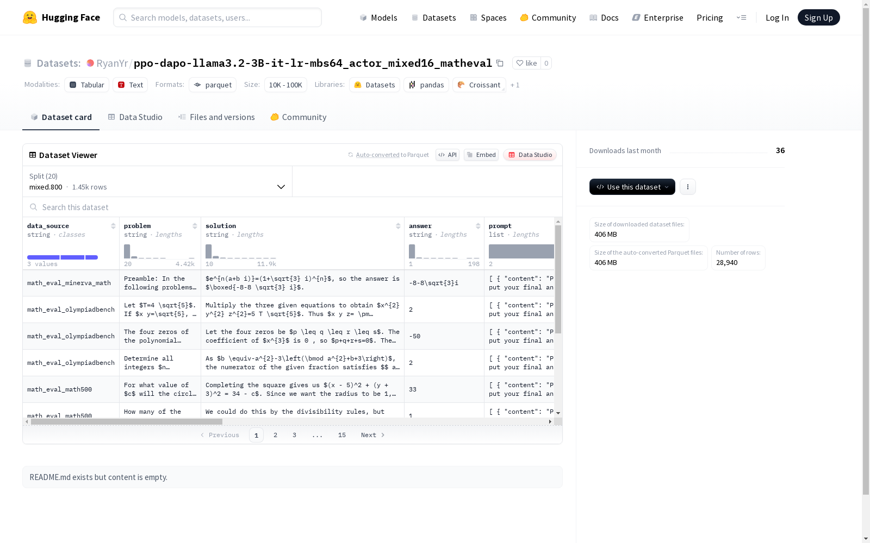Select the Text modality tag
Screen dimensions: 870x543
(x=130, y=85)
